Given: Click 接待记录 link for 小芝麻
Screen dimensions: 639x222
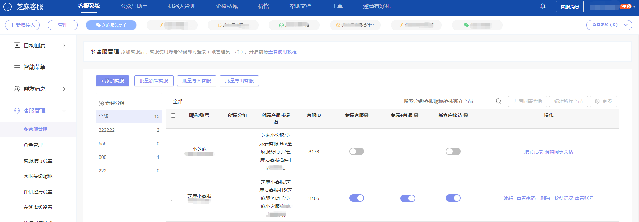Looking at the screenshot, I should 534,152.
